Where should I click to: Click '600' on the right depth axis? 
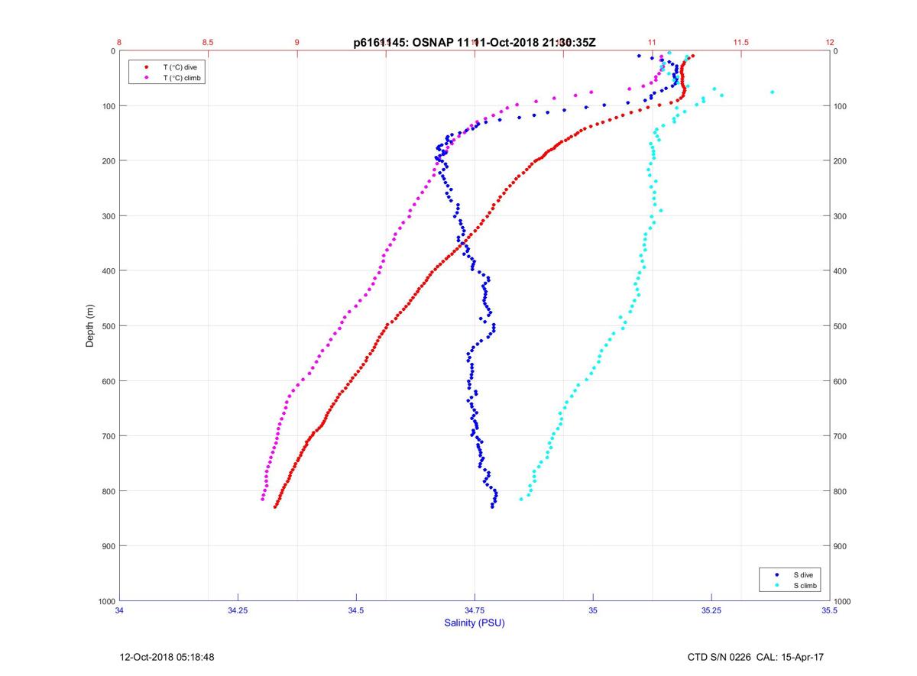coord(841,381)
